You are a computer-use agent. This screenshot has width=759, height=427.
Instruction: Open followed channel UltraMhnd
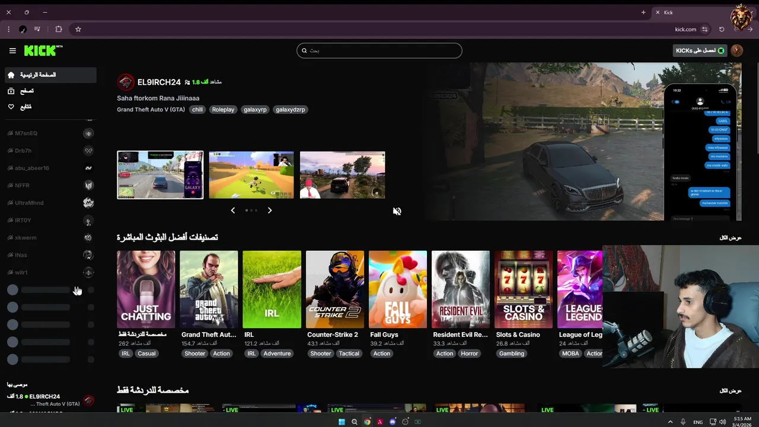50,203
